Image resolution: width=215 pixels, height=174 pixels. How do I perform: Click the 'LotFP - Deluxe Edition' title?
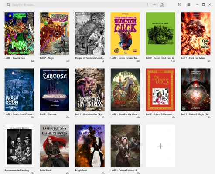tap(125, 171)
